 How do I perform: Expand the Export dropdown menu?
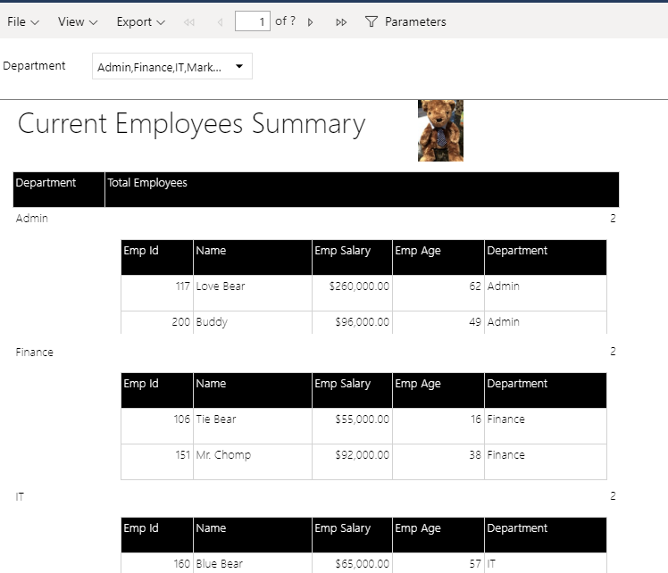pos(140,21)
